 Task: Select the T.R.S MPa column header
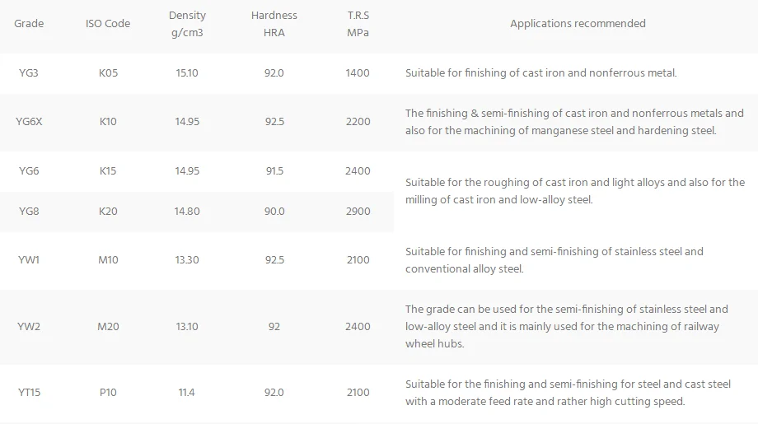[358, 24]
